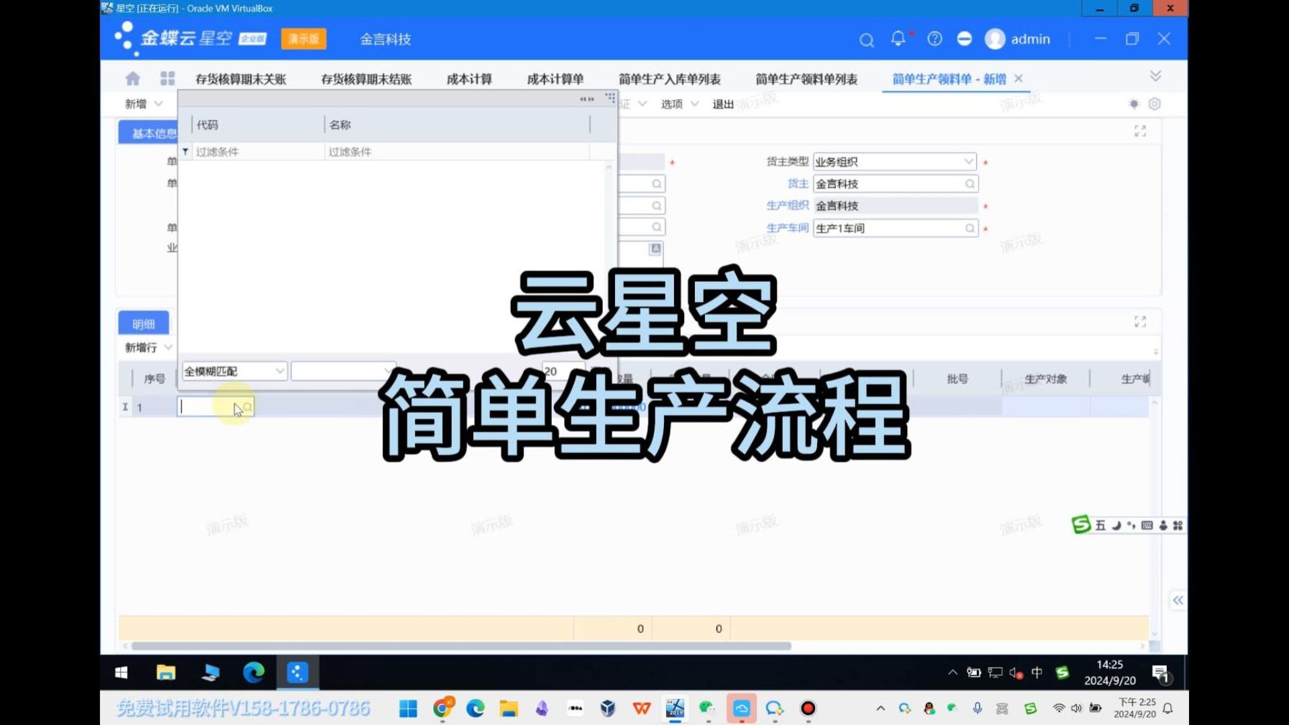Screen dimensions: 1289x725
Task: Click the 生产车间 field label link
Action: [787, 228]
